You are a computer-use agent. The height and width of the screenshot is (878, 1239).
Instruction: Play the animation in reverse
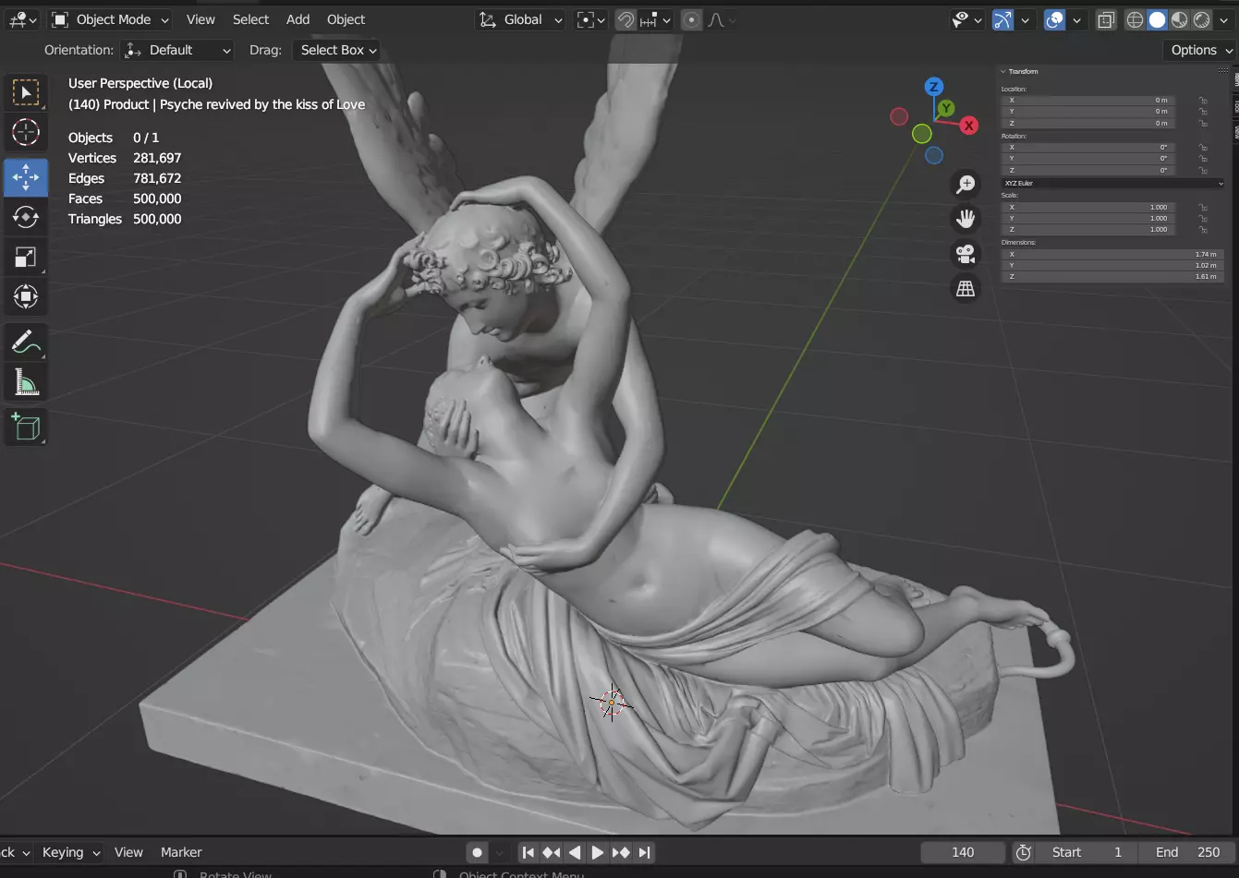[x=575, y=852]
